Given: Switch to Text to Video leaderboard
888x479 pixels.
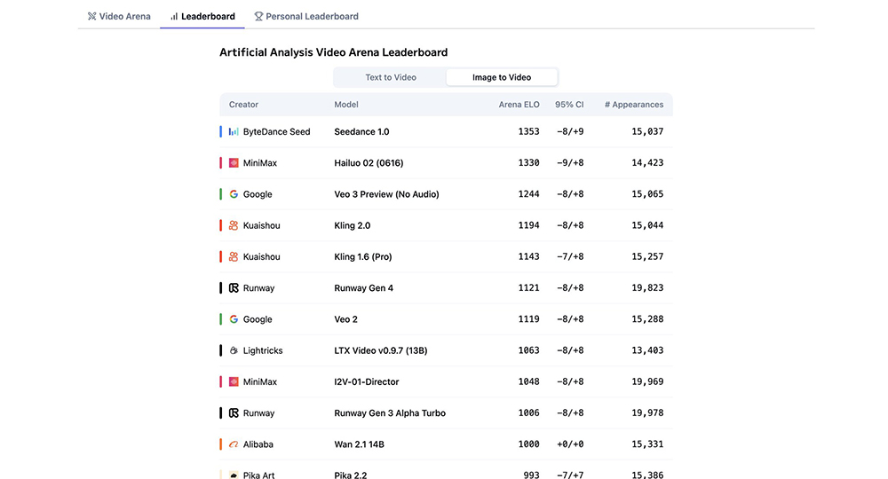Looking at the screenshot, I should pyautogui.click(x=391, y=77).
